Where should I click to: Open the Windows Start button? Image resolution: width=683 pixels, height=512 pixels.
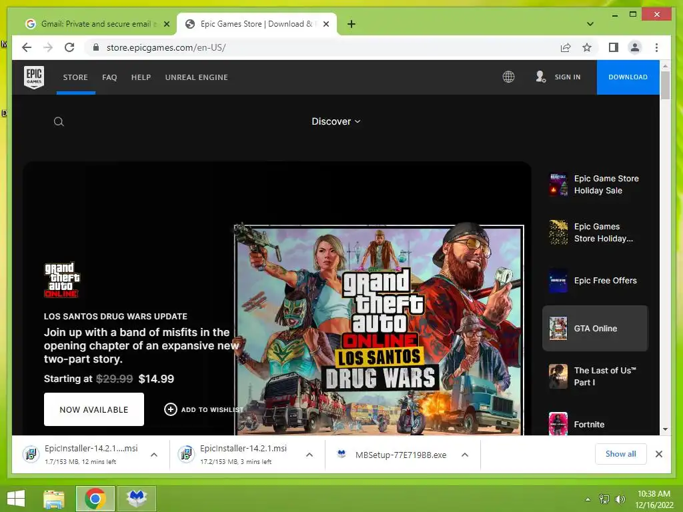tap(16, 499)
